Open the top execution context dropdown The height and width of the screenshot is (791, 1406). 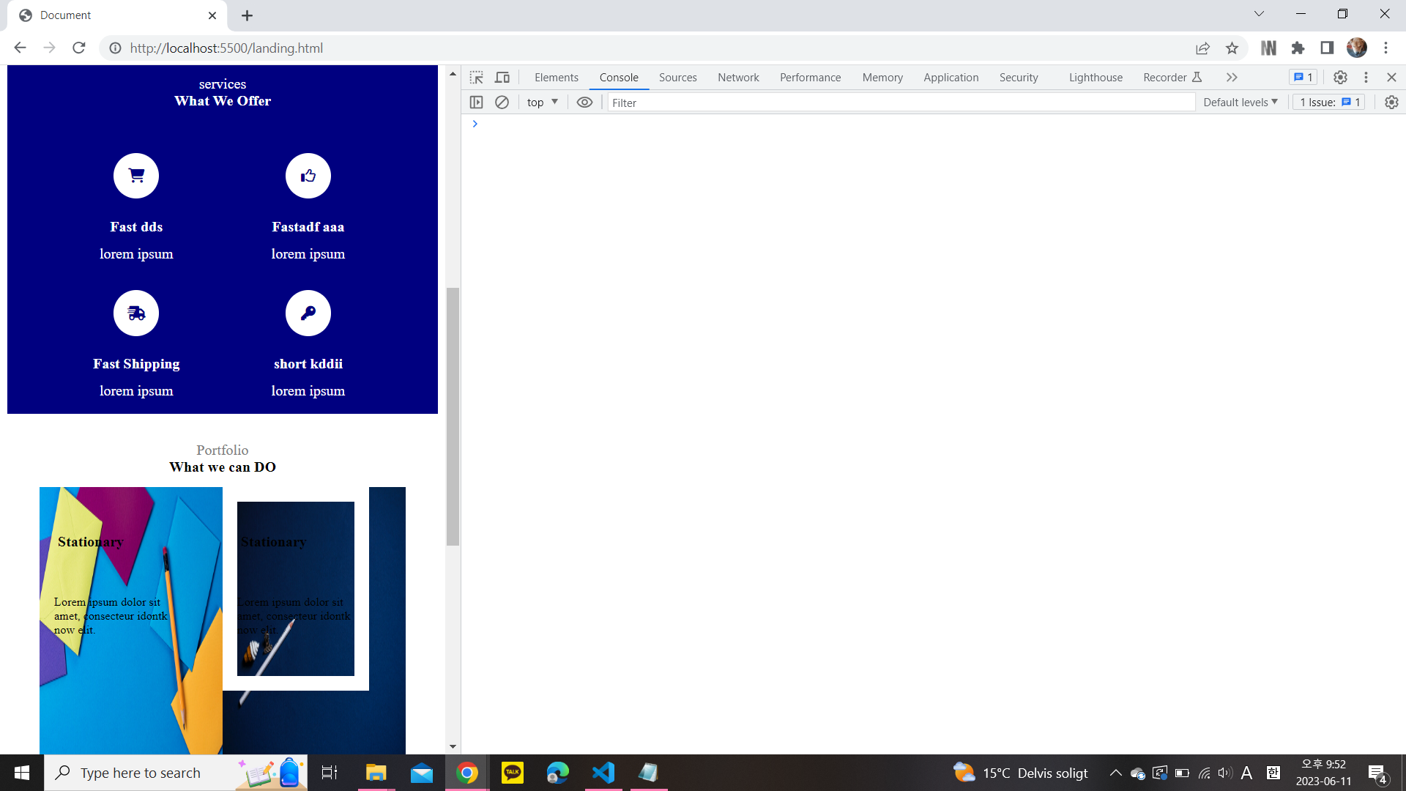(x=541, y=102)
